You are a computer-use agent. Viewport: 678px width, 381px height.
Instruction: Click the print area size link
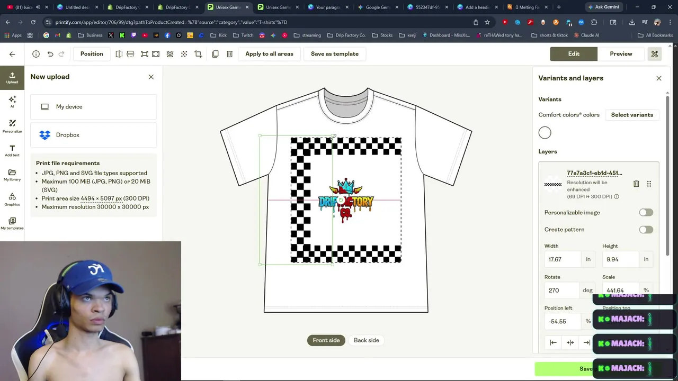tap(101, 198)
